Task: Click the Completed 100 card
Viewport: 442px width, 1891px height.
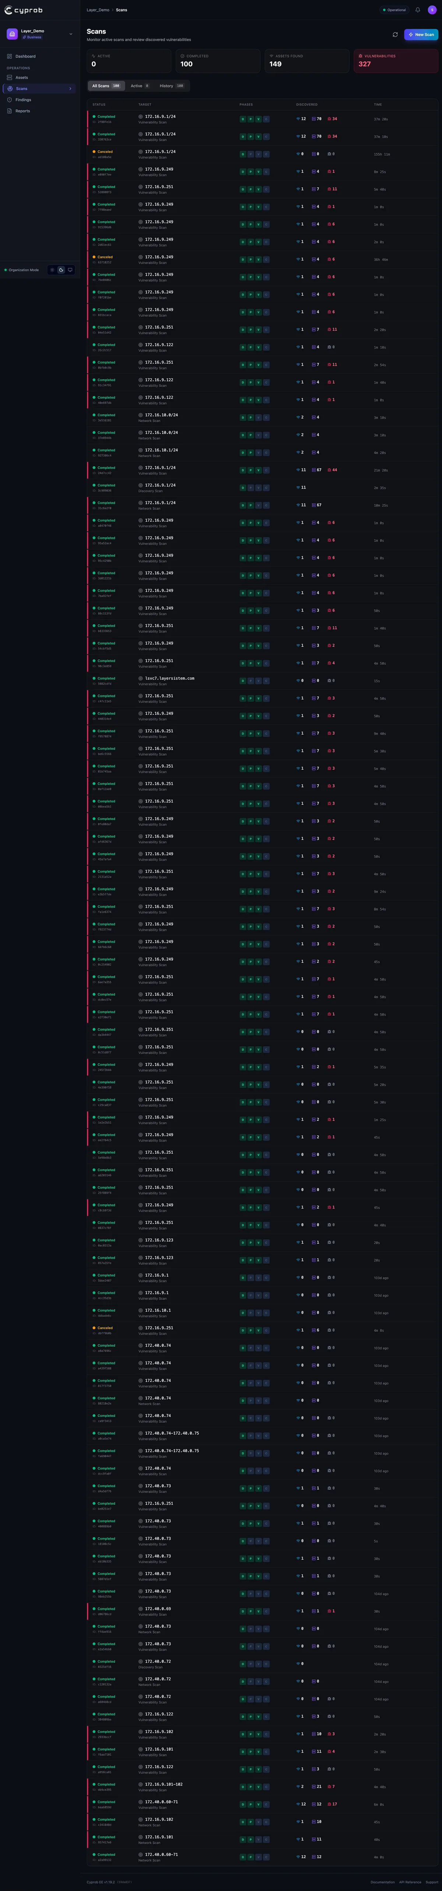Action: coord(218,61)
